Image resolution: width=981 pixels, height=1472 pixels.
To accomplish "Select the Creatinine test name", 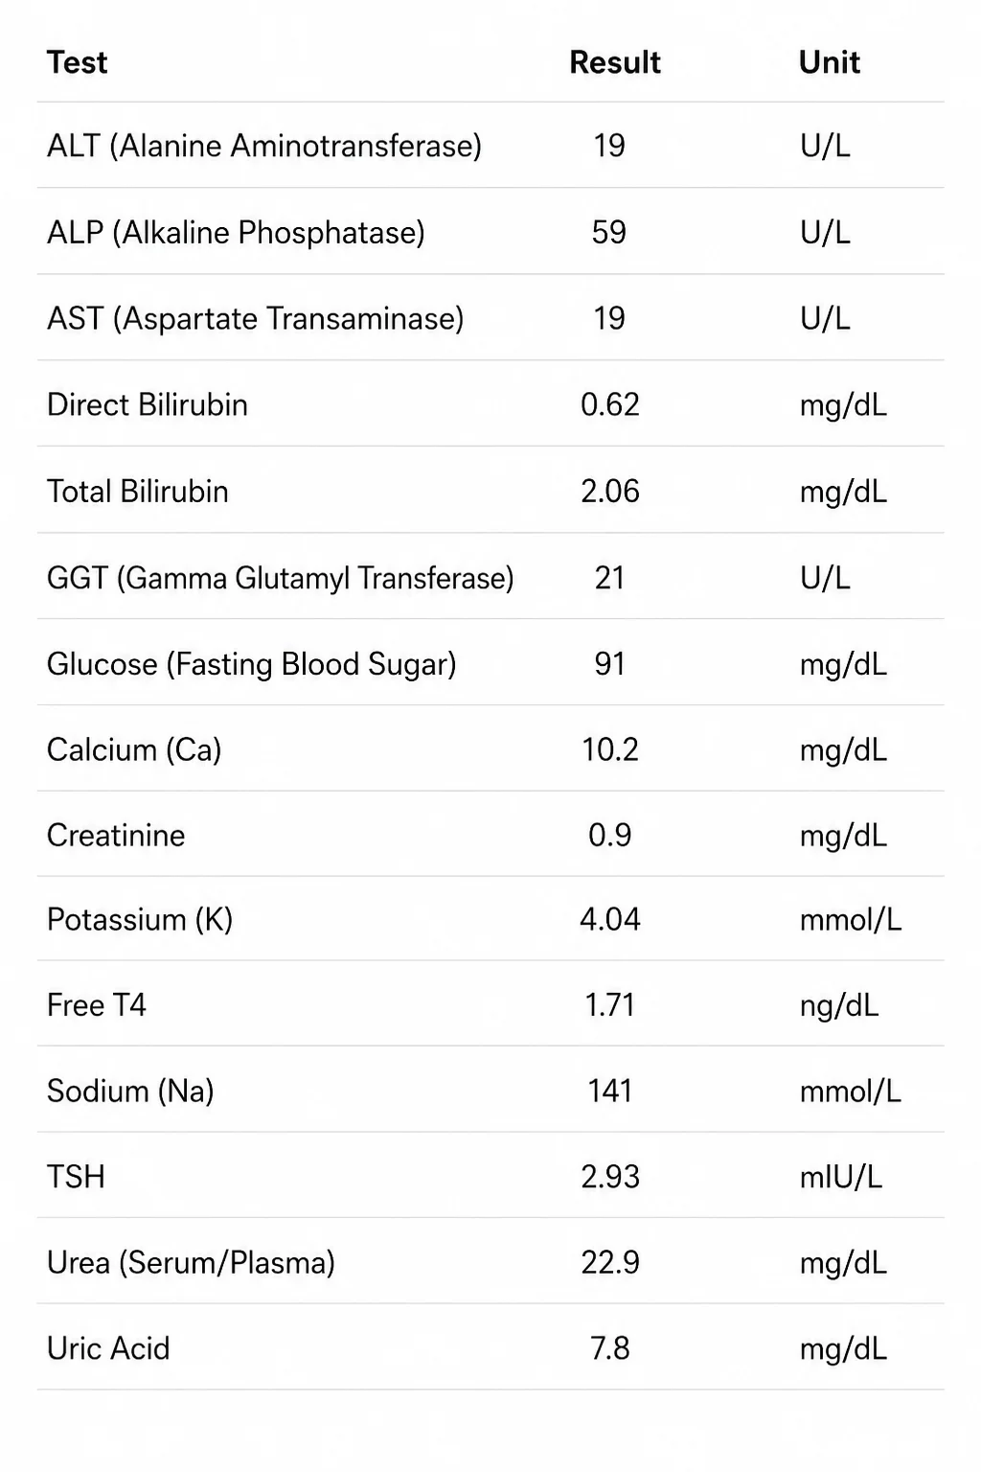I will click(x=116, y=836).
